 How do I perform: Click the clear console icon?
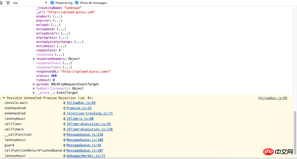(x=1, y=3)
